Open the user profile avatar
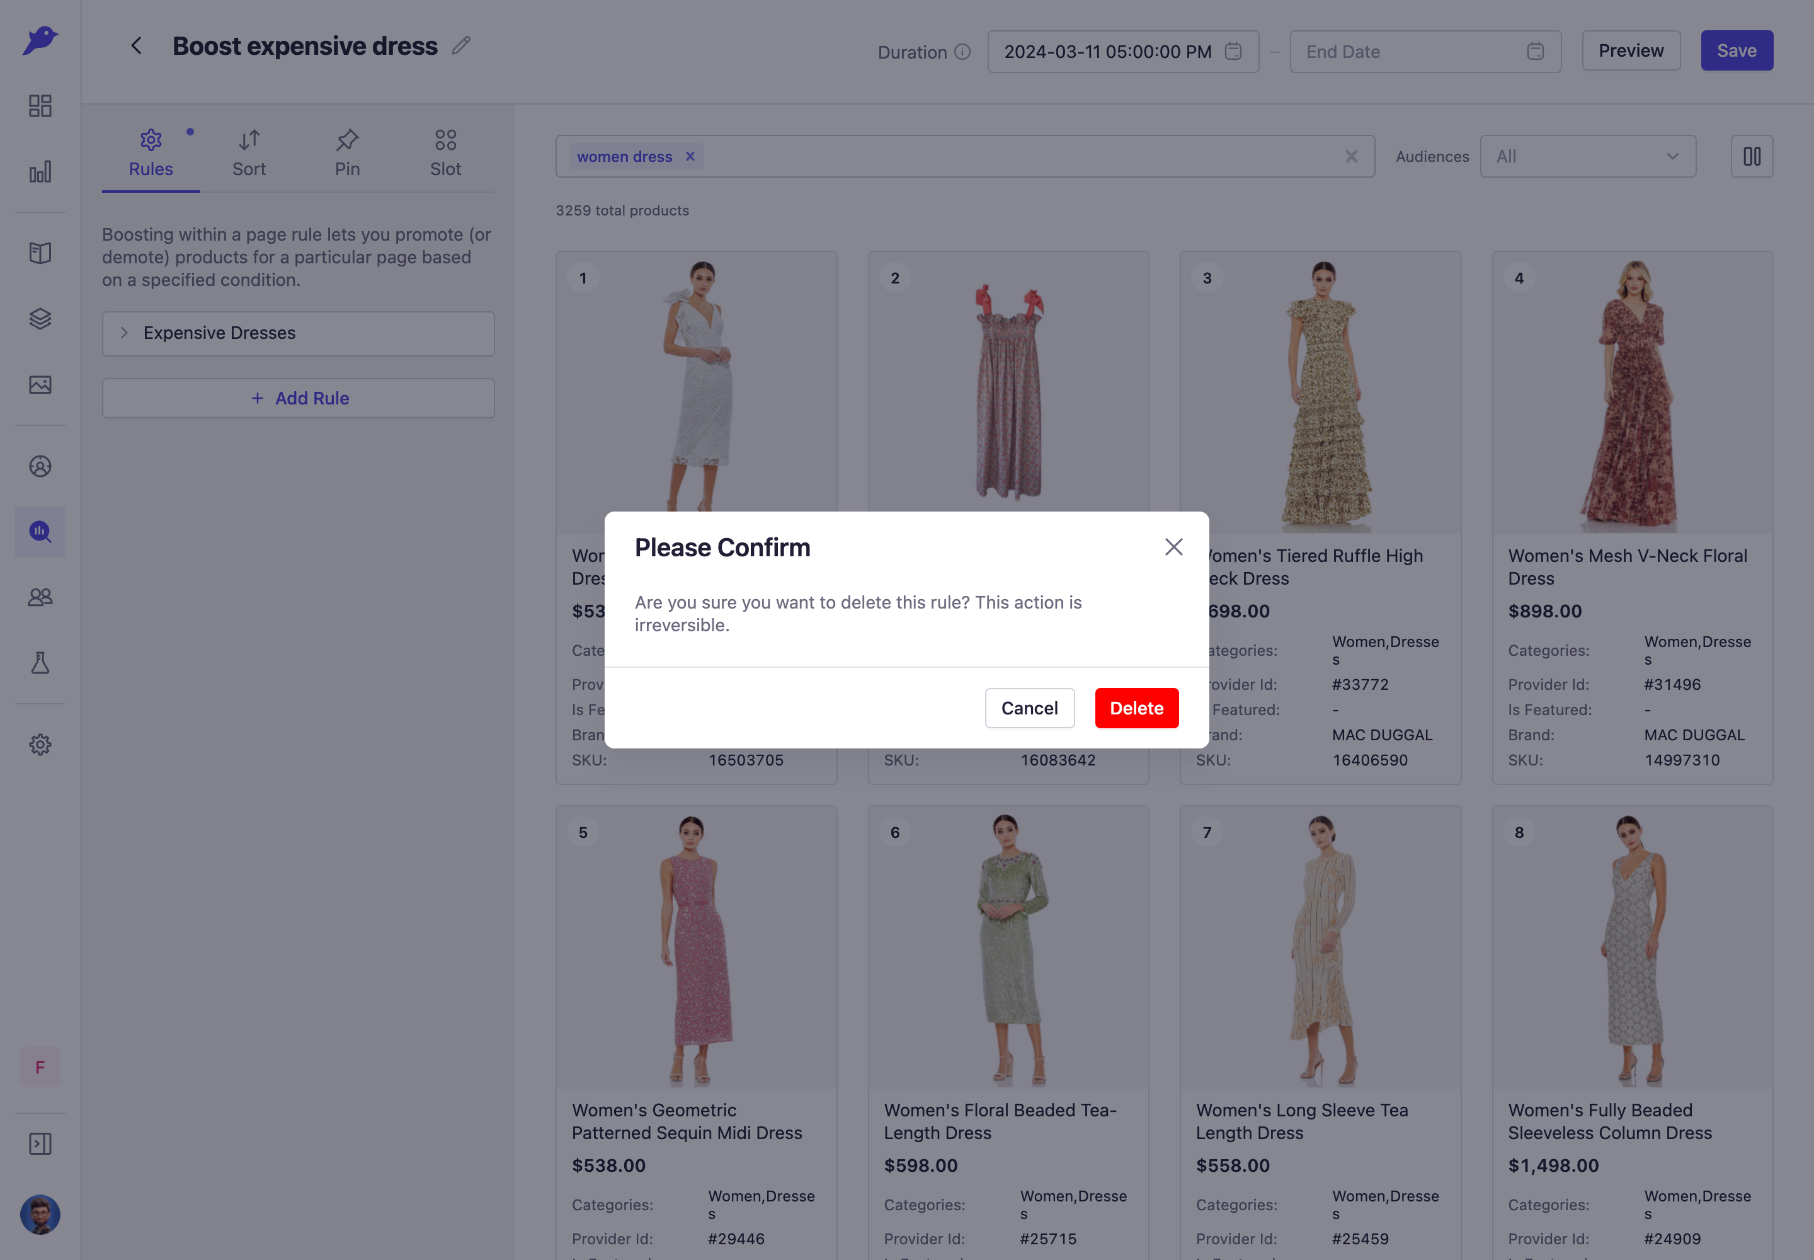The width and height of the screenshot is (1814, 1260). point(40,1215)
